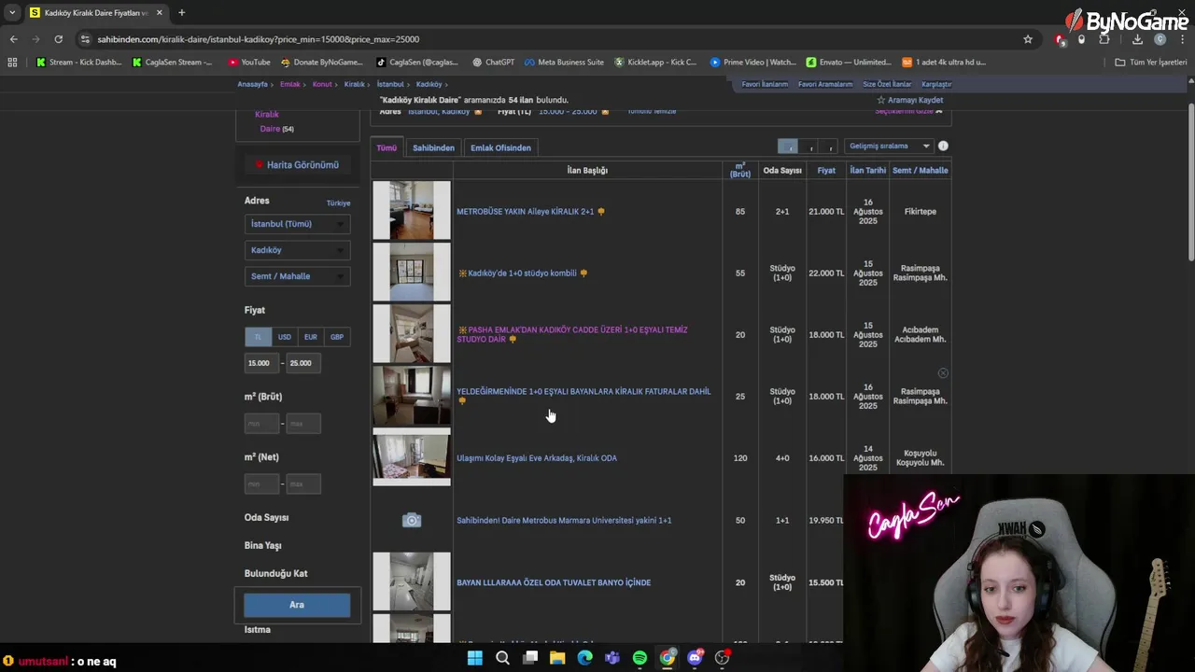Open Windows taskbar search

pos(502,658)
